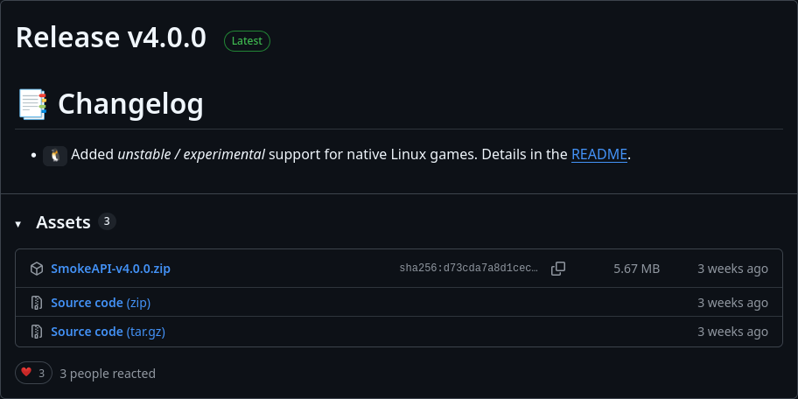Click the Changelog heading text
Image resolution: width=798 pixels, height=399 pixels.
pos(130,104)
